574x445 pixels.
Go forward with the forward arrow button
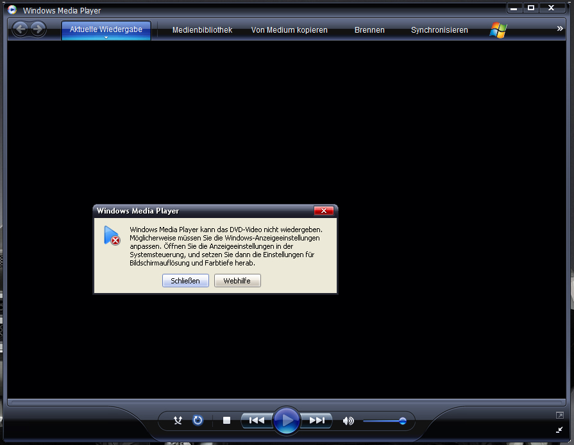click(38, 29)
